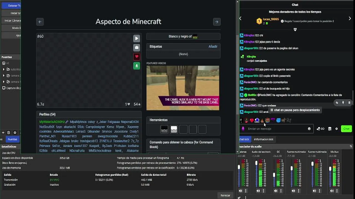Screen dimensions: 355x199
Task: Play the skin animation preview
Action: (136, 38)
